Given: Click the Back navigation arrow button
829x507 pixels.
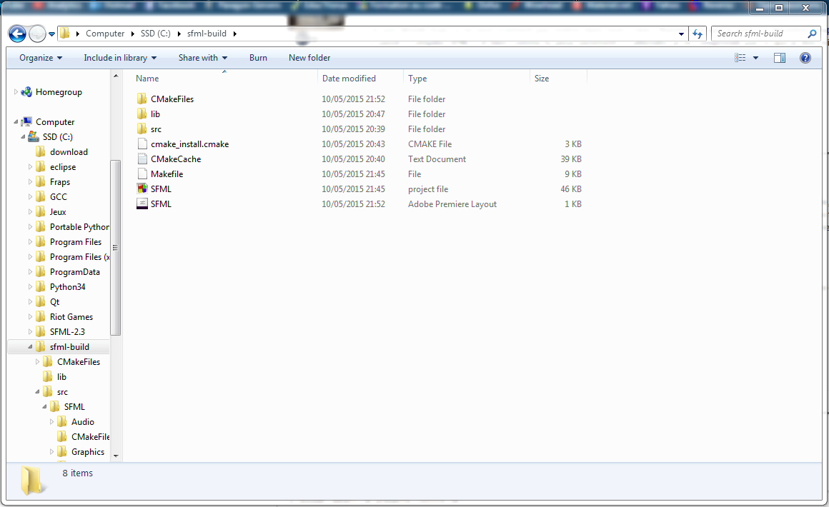Looking at the screenshot, I should click(x=17, y=34).
